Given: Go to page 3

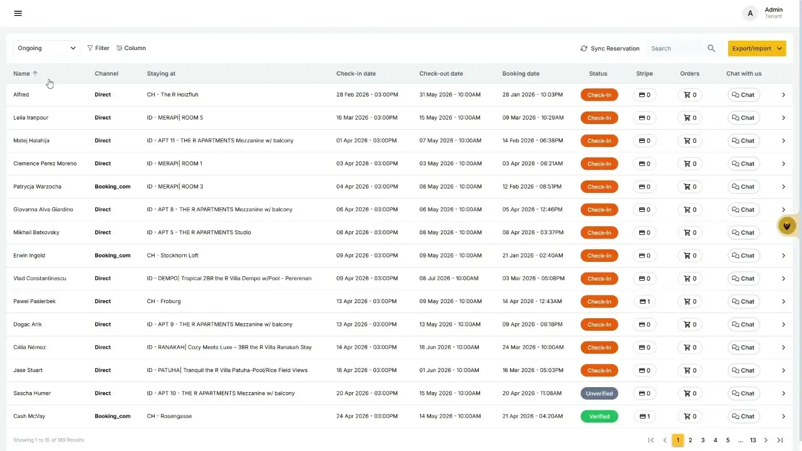Looking at the screenshot, I should pyautogui.click(x=703, y=440).
